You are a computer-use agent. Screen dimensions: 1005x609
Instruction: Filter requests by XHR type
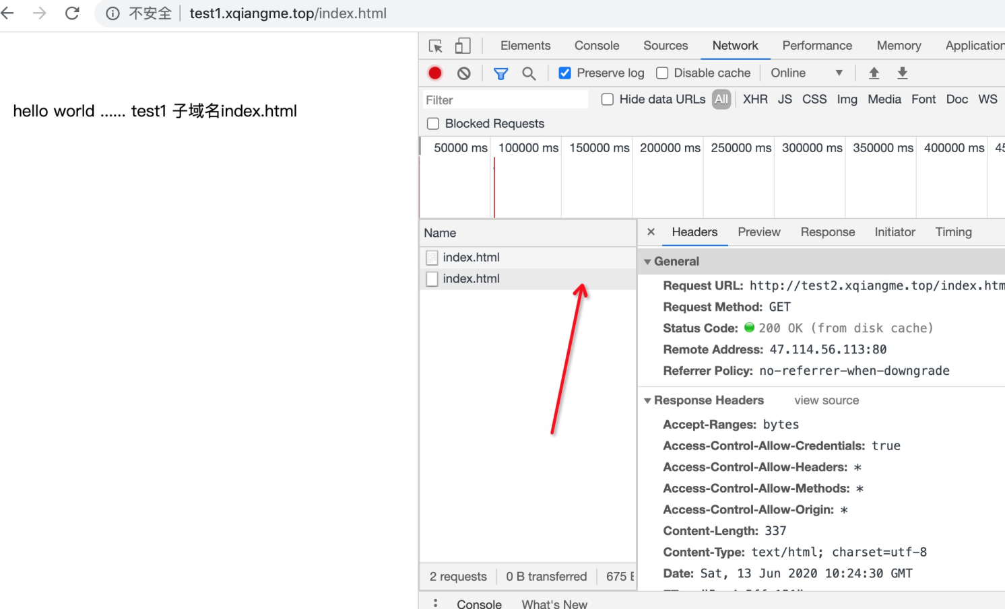(755, 100)
